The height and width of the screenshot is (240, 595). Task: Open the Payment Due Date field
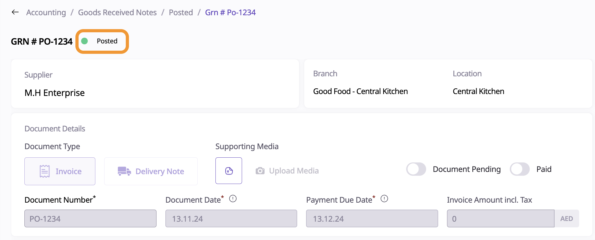(x=372, y=218)
